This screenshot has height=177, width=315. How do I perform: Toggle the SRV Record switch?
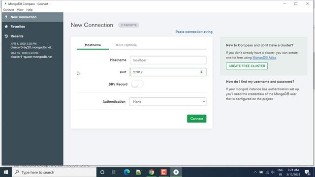137,84
